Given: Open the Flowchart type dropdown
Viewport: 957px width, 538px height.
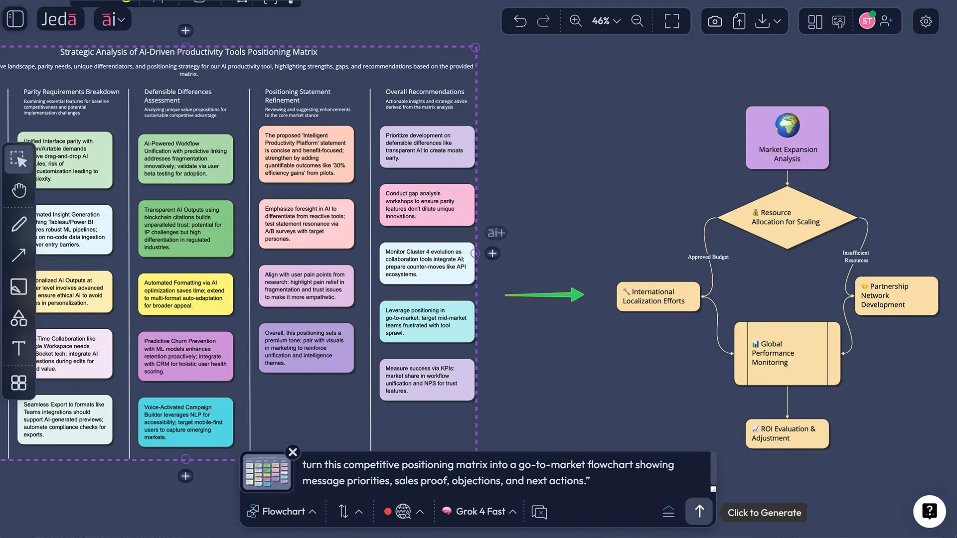Looking at the screenshot, I should [x=282, y=511].
